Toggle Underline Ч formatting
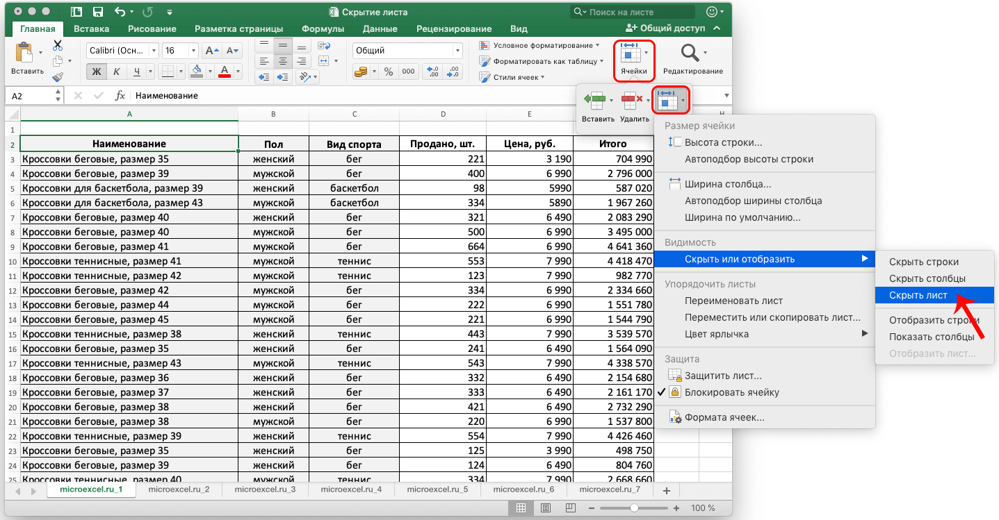Viewport: 999px width, 520px height. click(x=137, y=72)
